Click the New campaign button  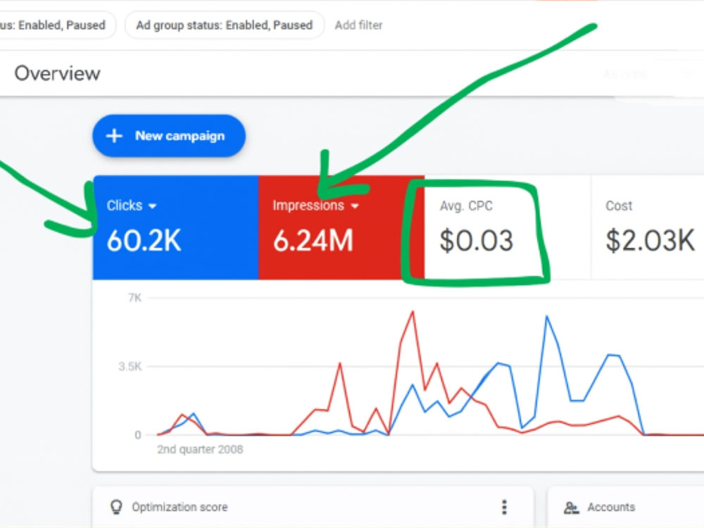169,136
